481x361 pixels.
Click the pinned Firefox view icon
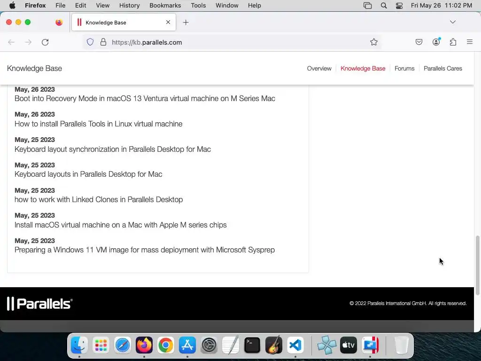click(59, 22)
